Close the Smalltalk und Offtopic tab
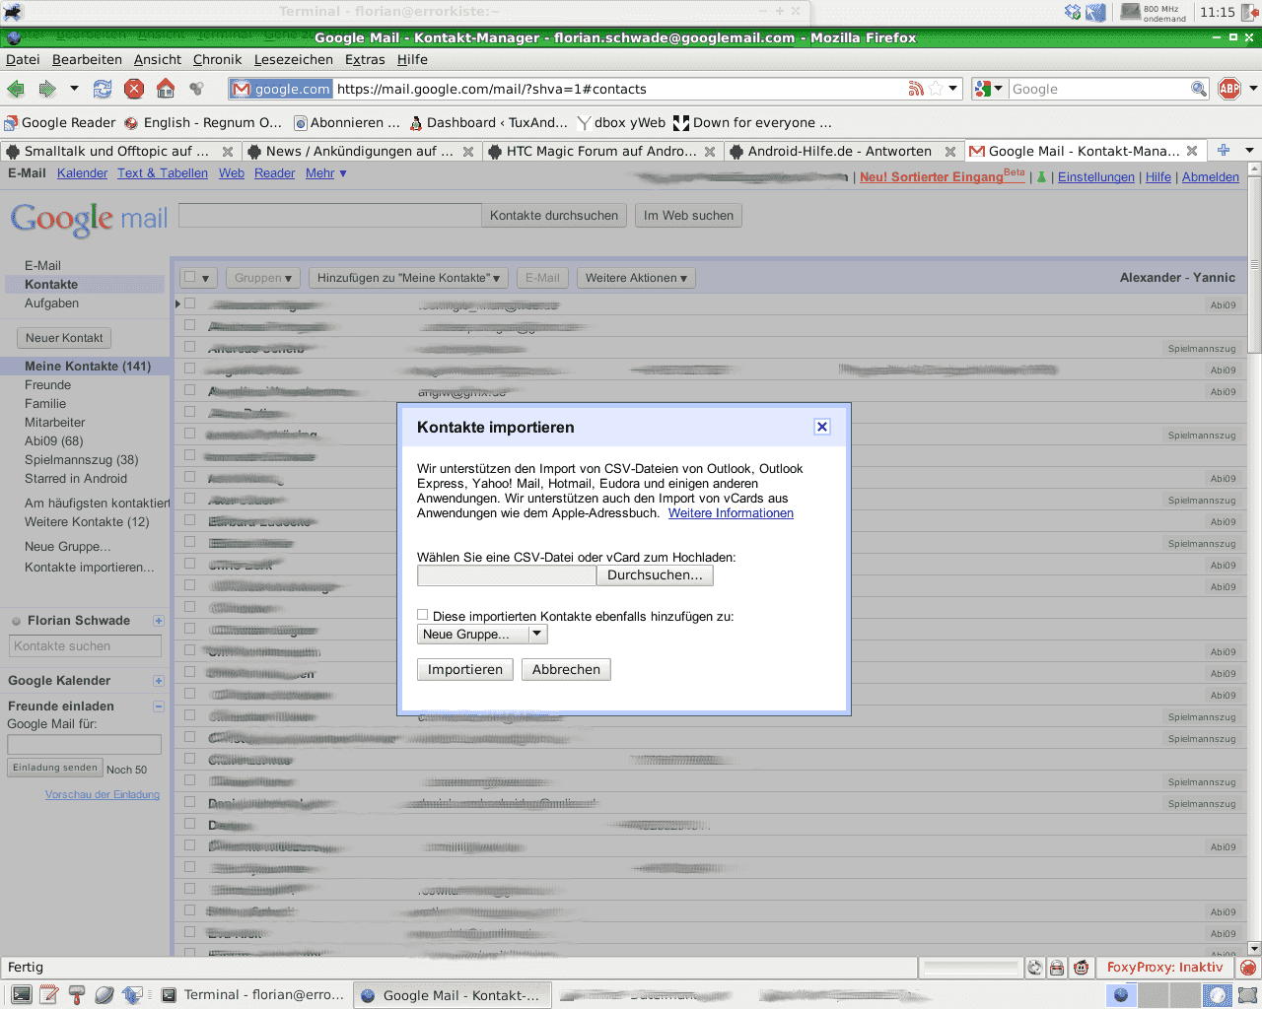Screen dimensions: 1262x1009 click(228, 151)
